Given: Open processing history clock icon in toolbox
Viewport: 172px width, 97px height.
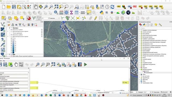Looking at the screenshot, I should [148, 25].
